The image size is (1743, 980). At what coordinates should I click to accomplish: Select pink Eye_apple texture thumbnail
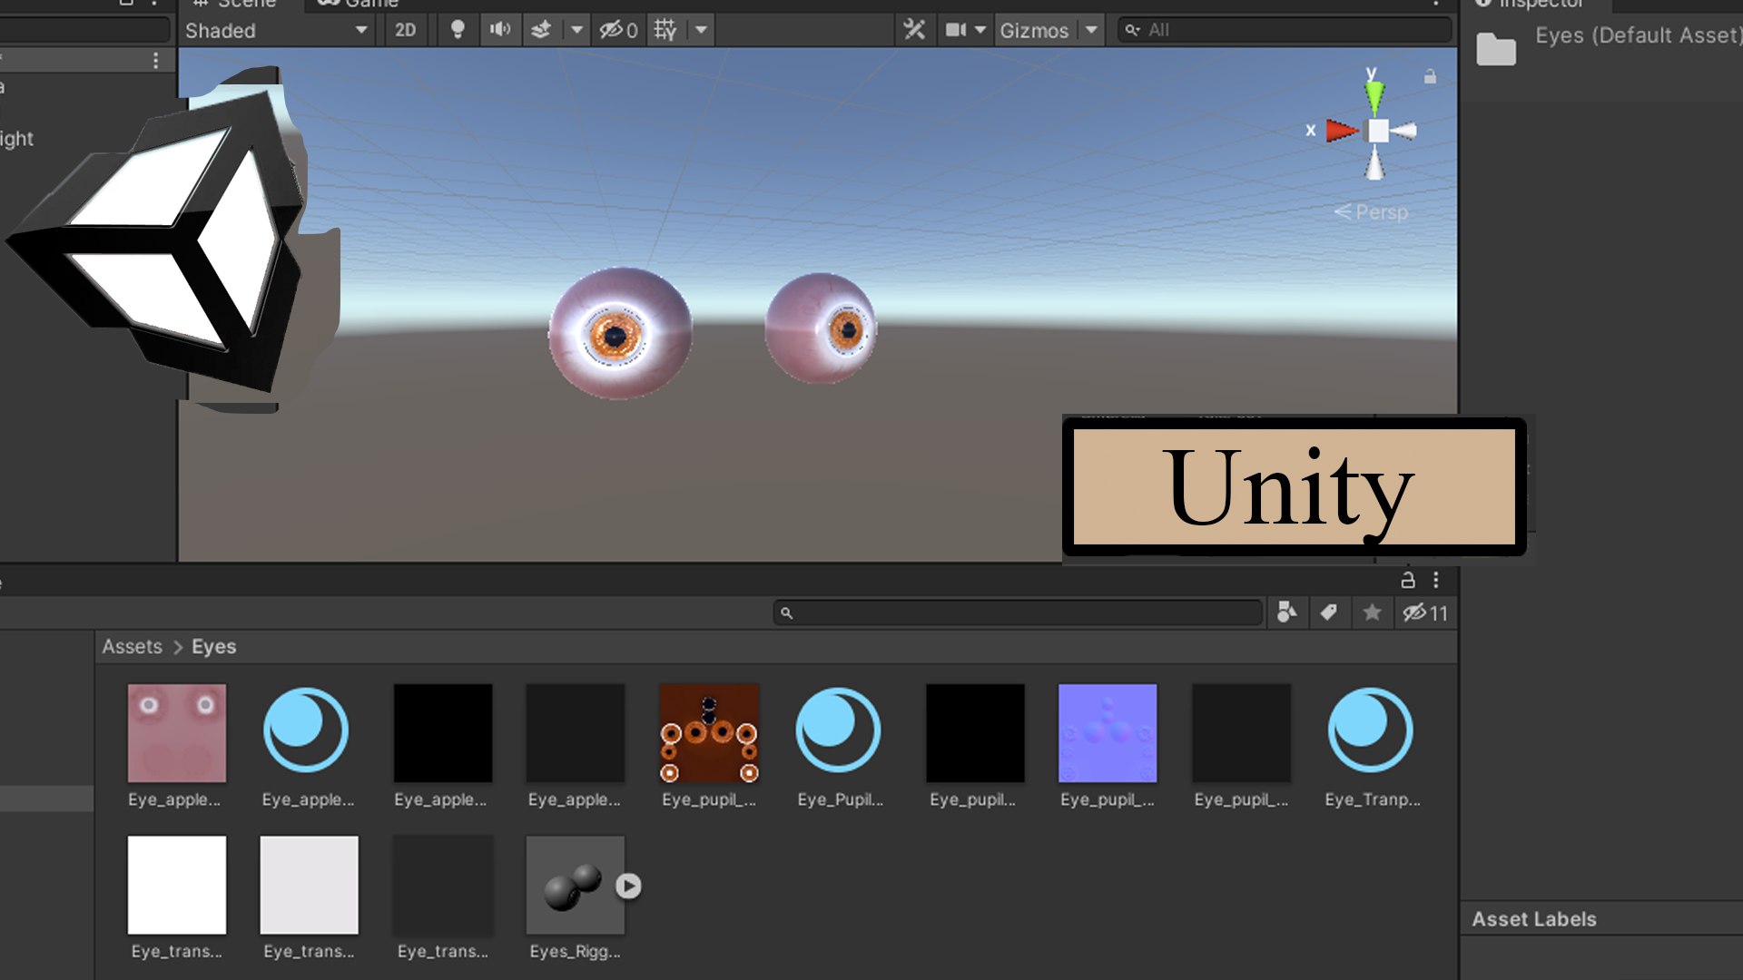click(x=177, y=733)
